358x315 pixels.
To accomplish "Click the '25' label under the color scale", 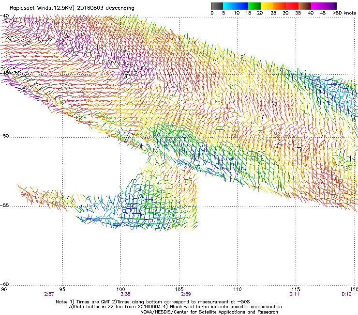I will [x=273, y=13].
